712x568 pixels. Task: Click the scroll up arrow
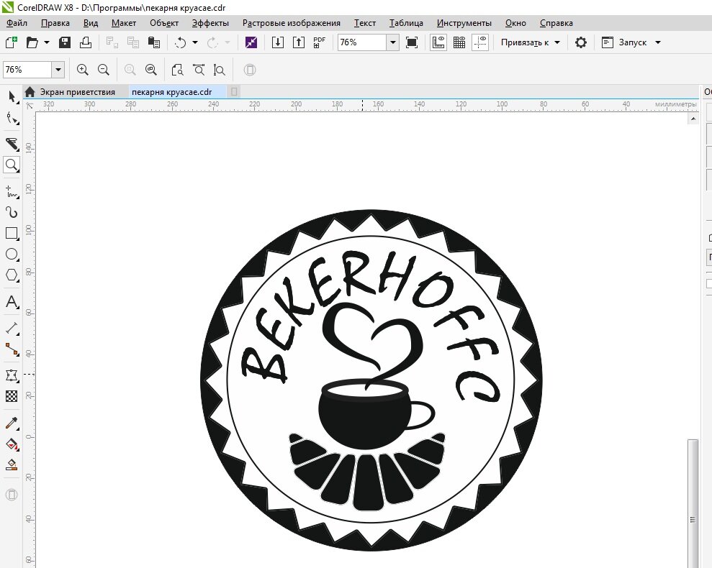(693, 119)
